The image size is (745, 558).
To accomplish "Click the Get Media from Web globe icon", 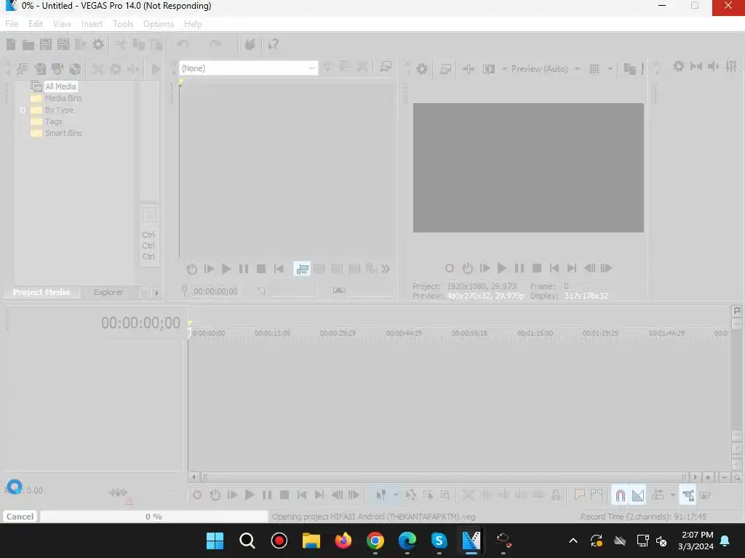I will point(75,69).
